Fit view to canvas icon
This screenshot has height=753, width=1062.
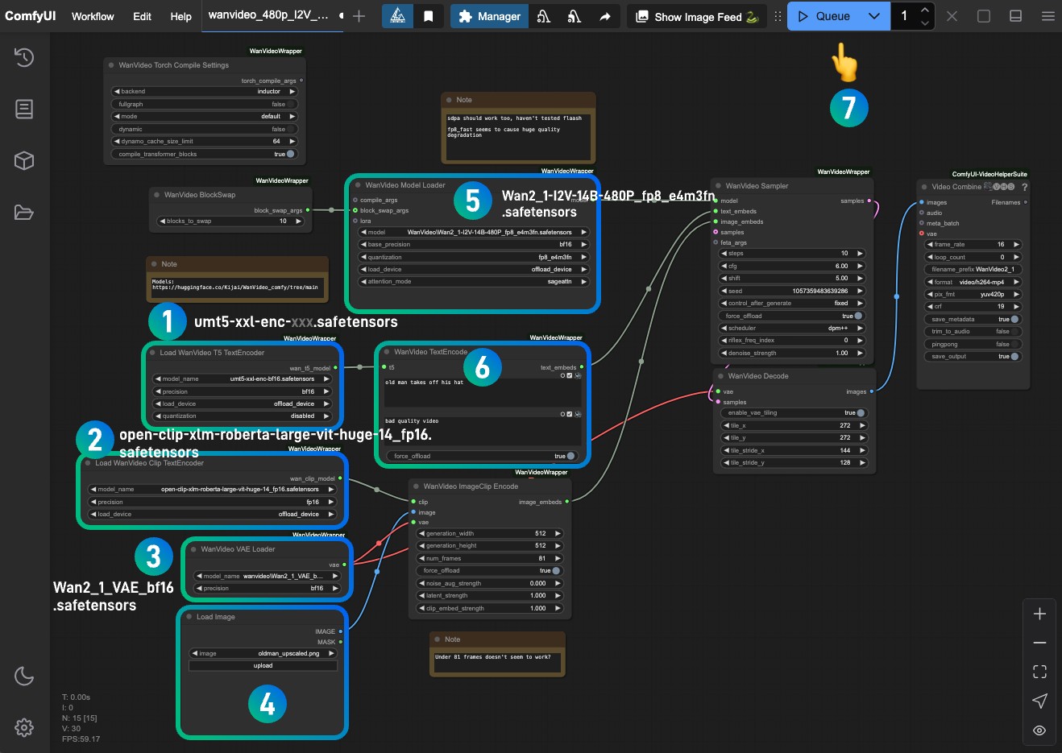(x=1039, y=672)
